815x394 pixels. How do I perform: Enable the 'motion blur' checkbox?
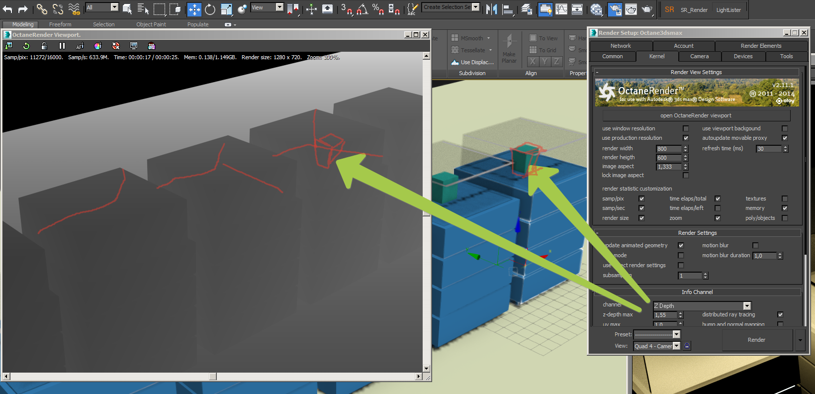coord(755,245)
